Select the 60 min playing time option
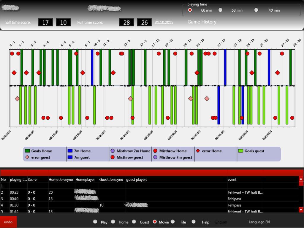Viewport: 304px width, 228px height. (190, 10)
